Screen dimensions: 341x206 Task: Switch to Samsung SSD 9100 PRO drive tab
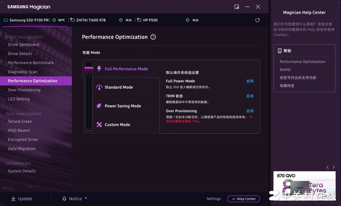[35, 20]
